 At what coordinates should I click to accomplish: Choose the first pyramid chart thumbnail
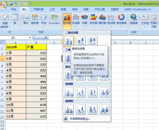(69, 109)
